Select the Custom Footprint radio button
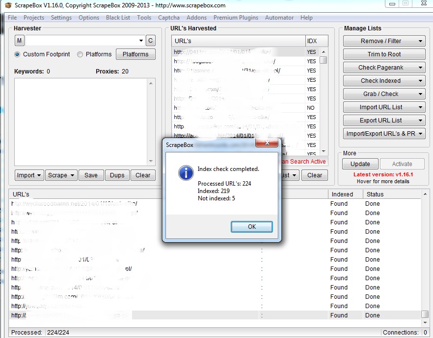433x338 pixels. (x=17, y=54)
